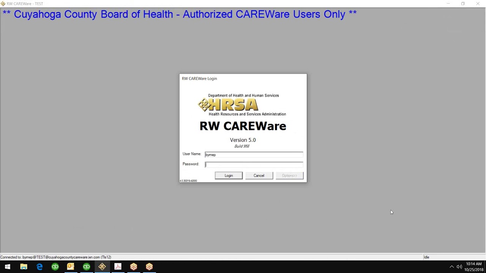The width and height of the screenshot is (486, 273).
Task: Focus the Password input field
Action: pos(254,165)
